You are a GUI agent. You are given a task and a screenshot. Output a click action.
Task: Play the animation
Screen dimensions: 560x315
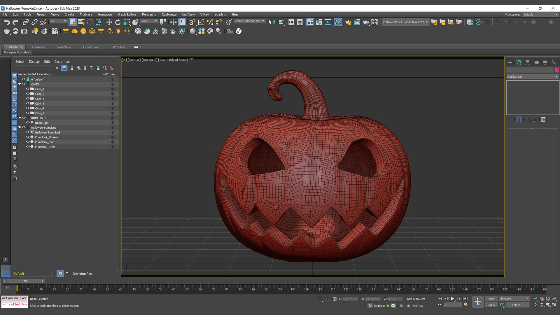(452, 299)
